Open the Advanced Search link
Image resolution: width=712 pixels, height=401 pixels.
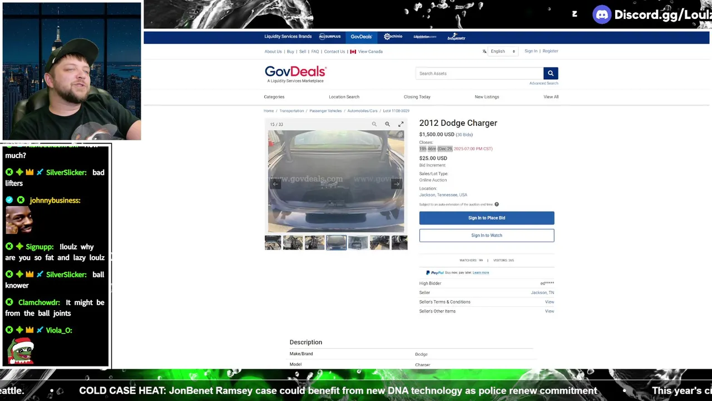pos(543,83)
